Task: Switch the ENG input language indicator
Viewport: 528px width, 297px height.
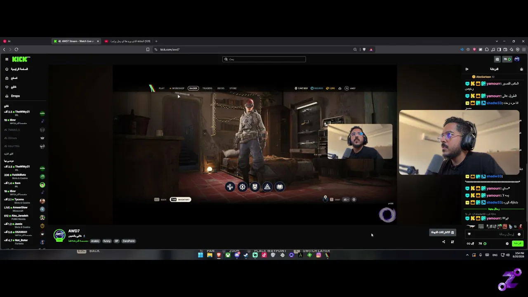Action: (x=495, y=255)
